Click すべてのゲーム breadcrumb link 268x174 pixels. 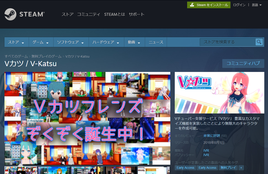tap(16, 56)
